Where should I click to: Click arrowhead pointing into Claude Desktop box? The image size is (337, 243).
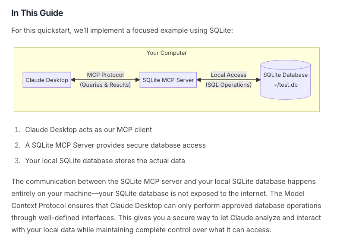74,80
